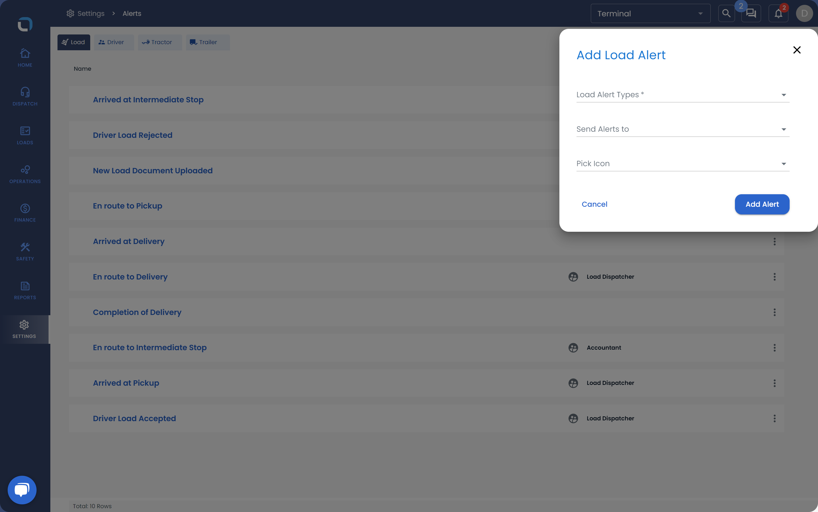Switch to the Tractor tab

[160, 42]
